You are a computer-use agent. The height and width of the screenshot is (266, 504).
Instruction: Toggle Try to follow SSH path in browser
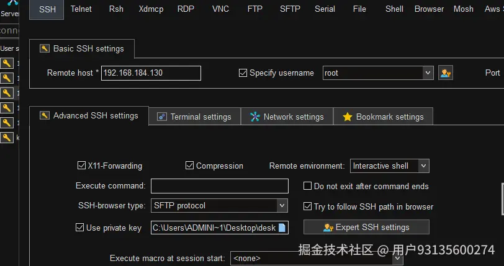[307, 206]
